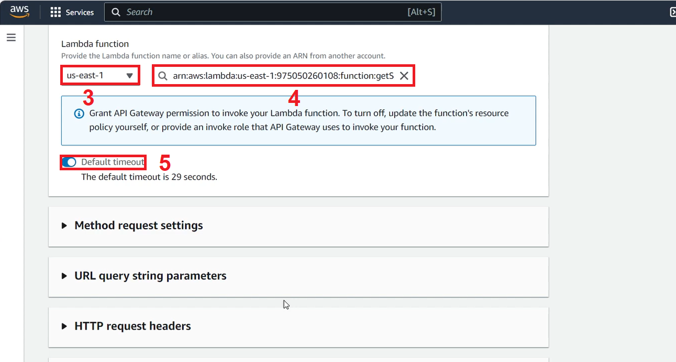
Task: Click the info icon in the permission notice
Action: click(79, 113)
